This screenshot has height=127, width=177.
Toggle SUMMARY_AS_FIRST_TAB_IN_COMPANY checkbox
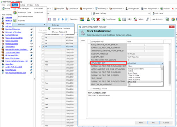coord(145,48)
